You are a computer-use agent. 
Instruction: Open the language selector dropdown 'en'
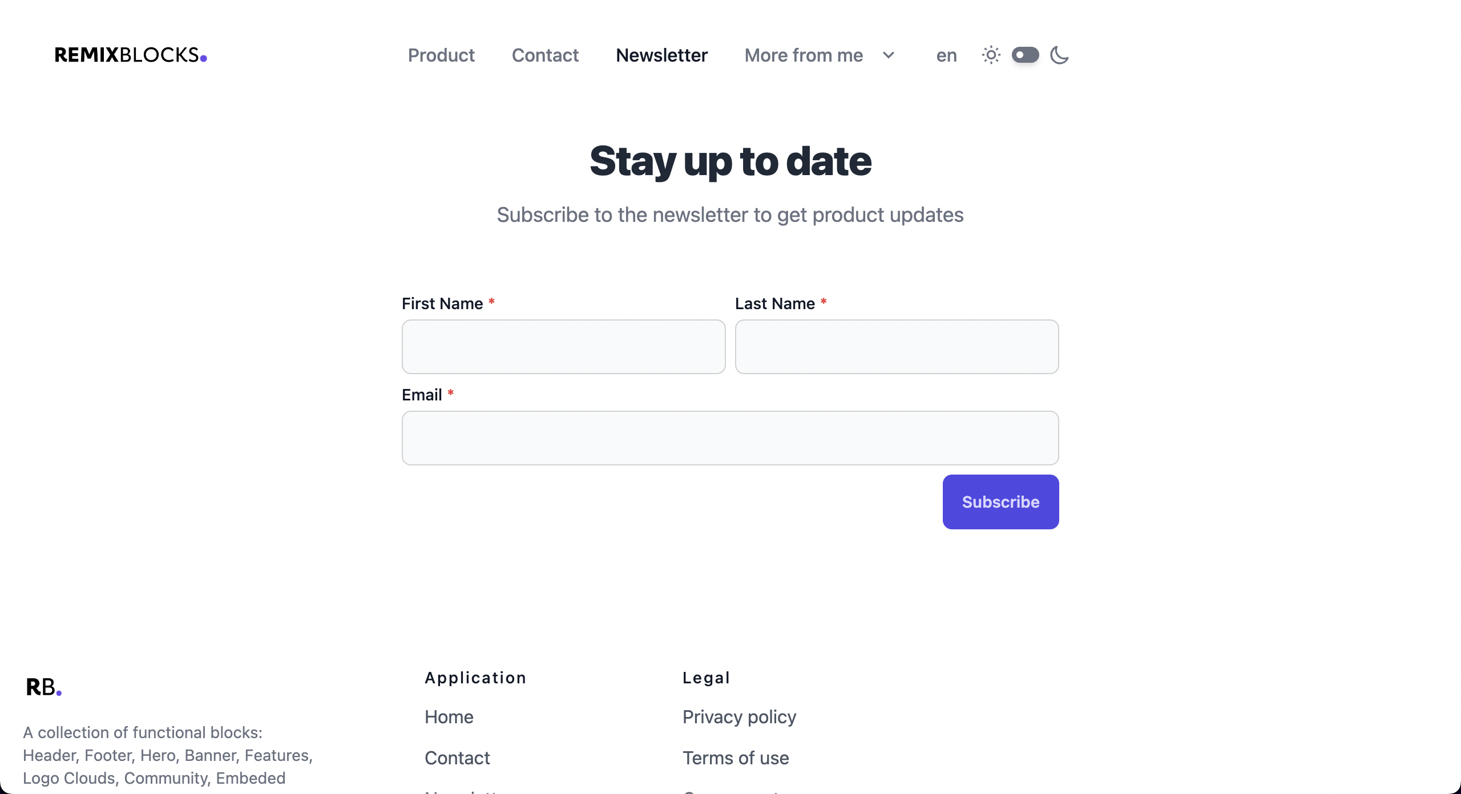[x=946, y=55]
